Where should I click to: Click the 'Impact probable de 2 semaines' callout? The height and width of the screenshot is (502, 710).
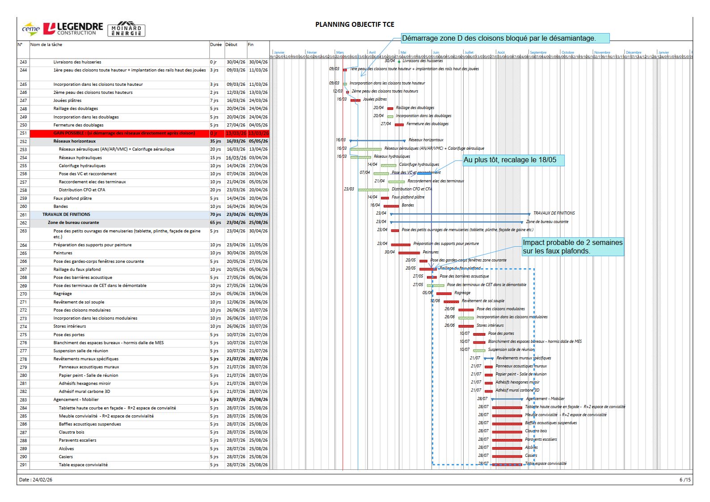pos(572,247)
